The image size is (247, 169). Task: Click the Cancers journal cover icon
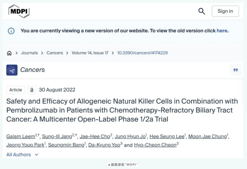[x=12, y=70]
